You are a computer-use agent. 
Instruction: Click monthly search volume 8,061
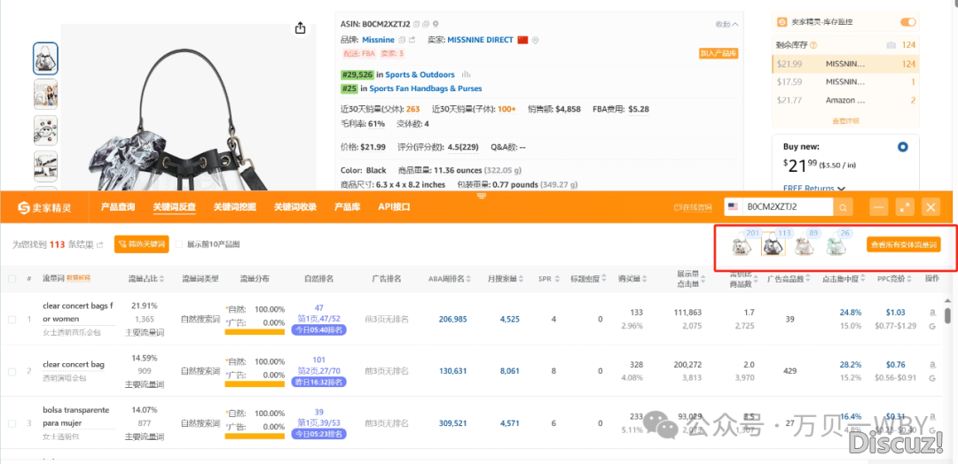click(509, 371)
